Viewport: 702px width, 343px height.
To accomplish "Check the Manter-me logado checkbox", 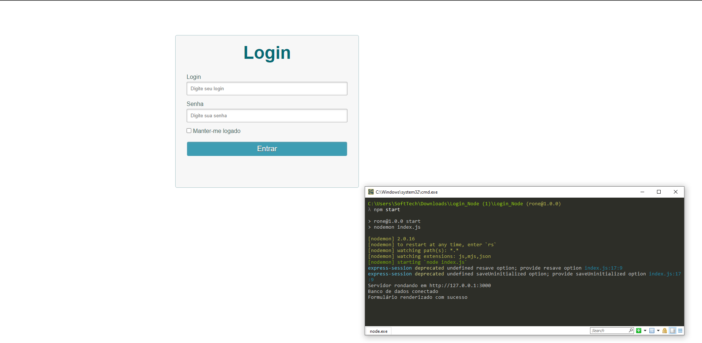I will [189, 130].
